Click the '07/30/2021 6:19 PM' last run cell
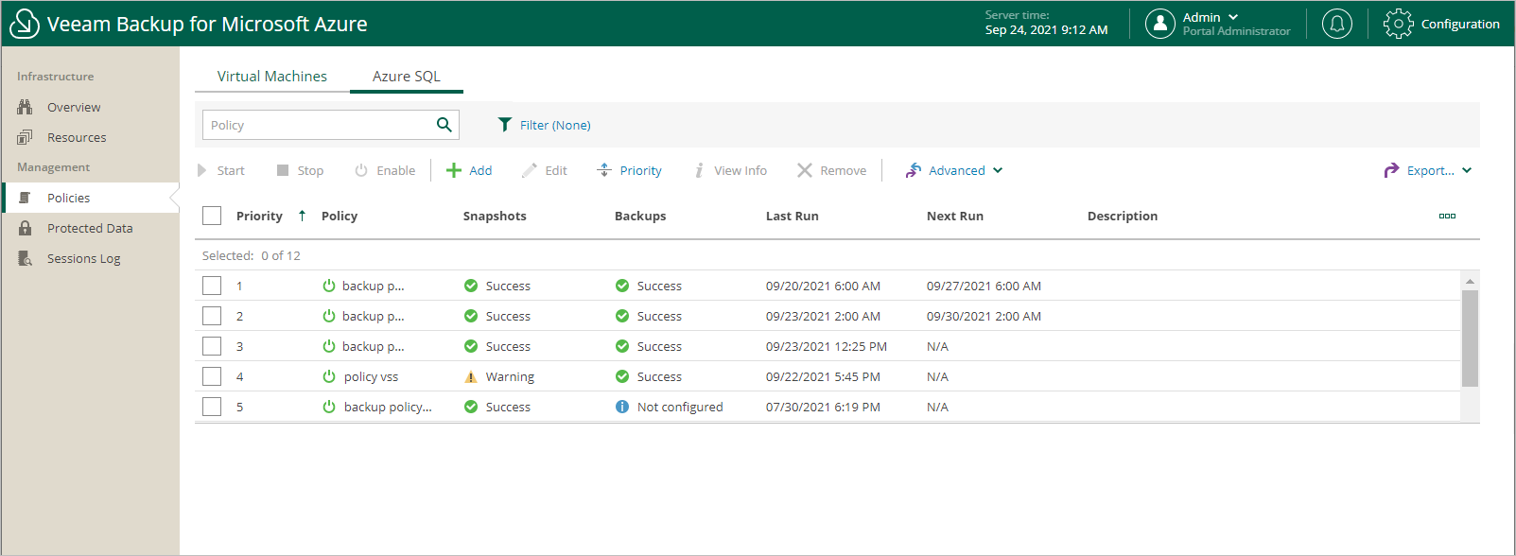This screenshot has height=556, width=1516. (823, 407)
